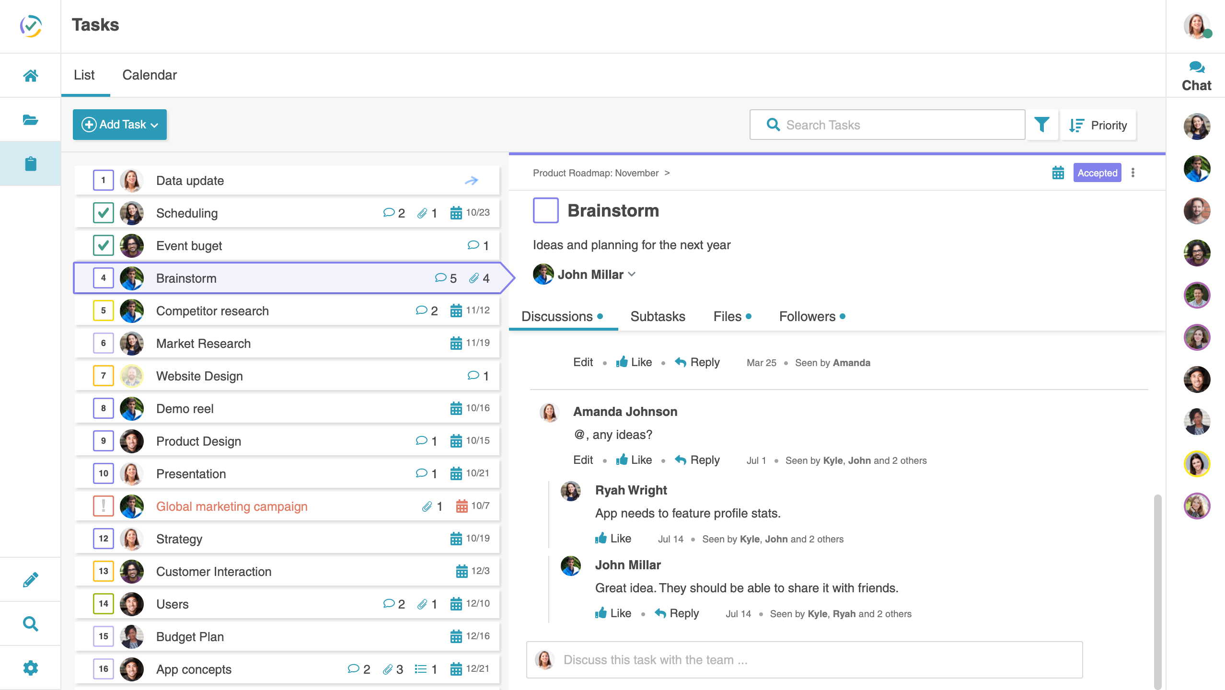Toggle Website Design priority box 7
Screen dimensions: 1225x690
pos(103,376)
